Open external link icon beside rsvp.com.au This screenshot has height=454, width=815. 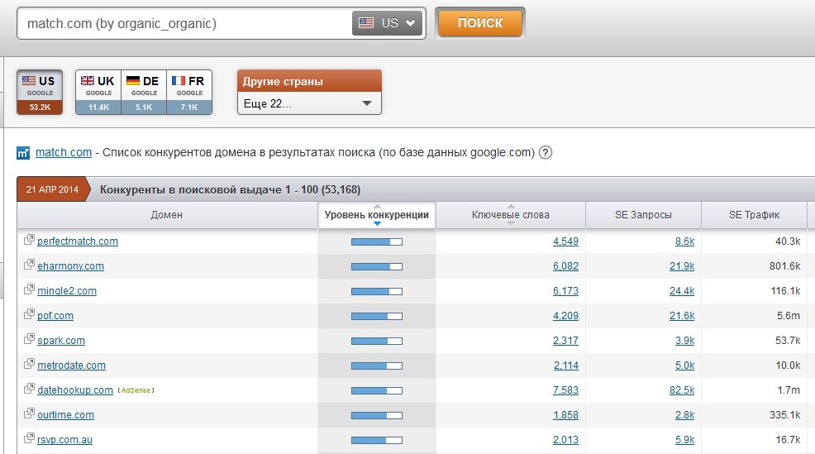click(29, 438)
